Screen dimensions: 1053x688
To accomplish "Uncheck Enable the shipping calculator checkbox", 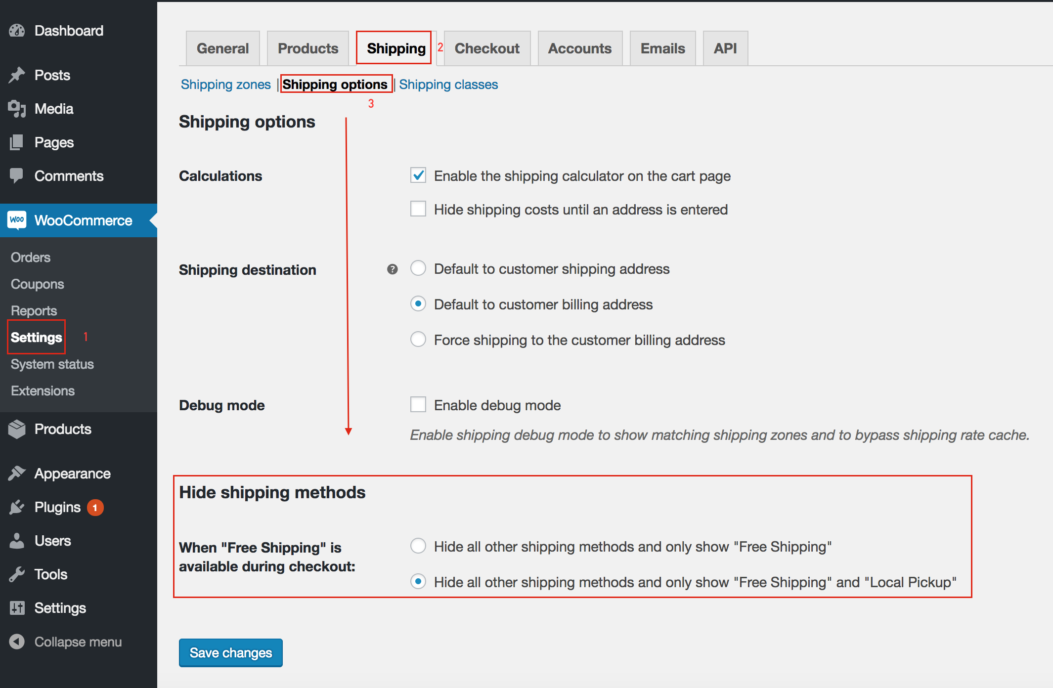I will pyautogui.click(x=418, y=175).
